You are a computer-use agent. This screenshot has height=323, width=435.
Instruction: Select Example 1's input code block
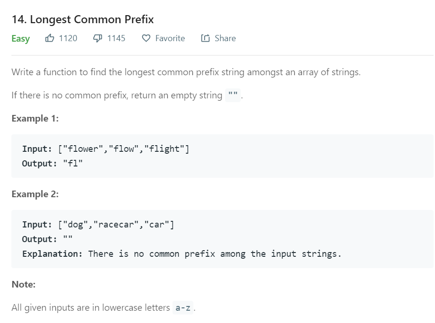coord(105,148)
